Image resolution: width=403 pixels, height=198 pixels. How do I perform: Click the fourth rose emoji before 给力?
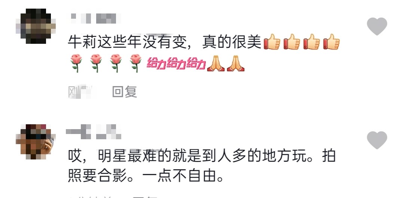tap(135, 63)
